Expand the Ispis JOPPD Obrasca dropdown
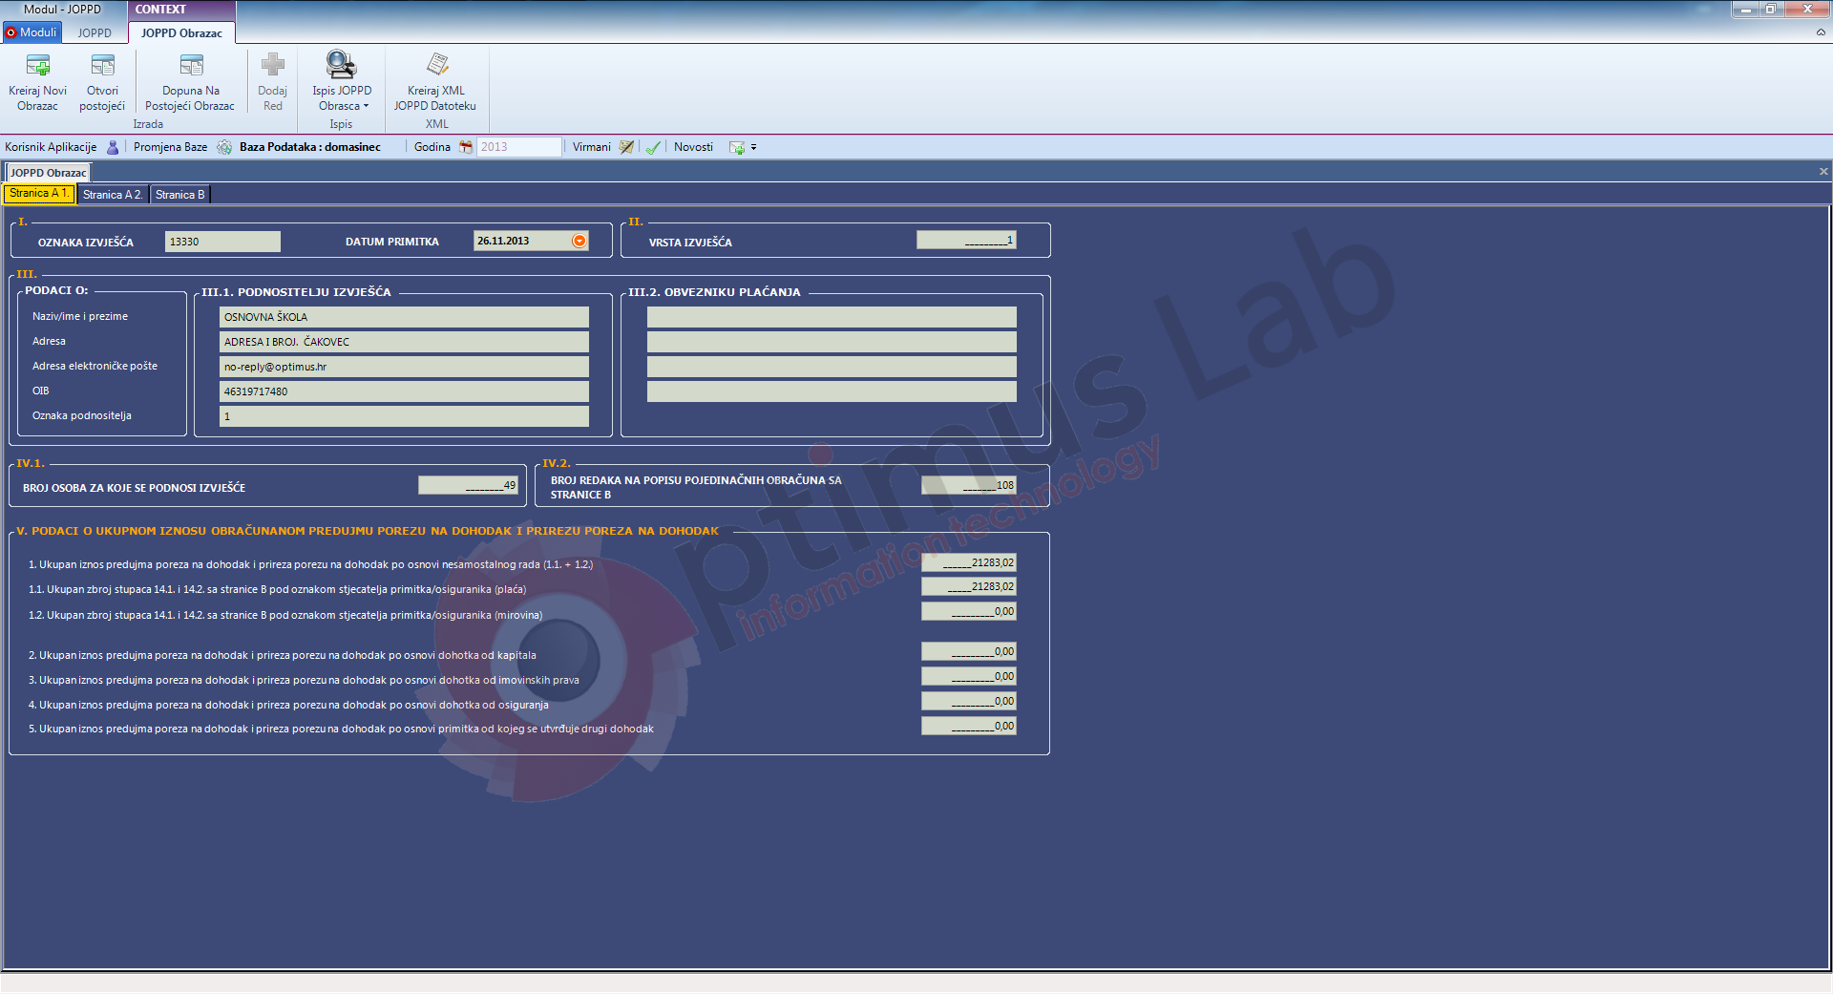 click(x=366, y=106)
